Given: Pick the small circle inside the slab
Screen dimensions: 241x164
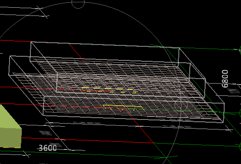Looking at the screenshot, I should (x=181, y=105).
